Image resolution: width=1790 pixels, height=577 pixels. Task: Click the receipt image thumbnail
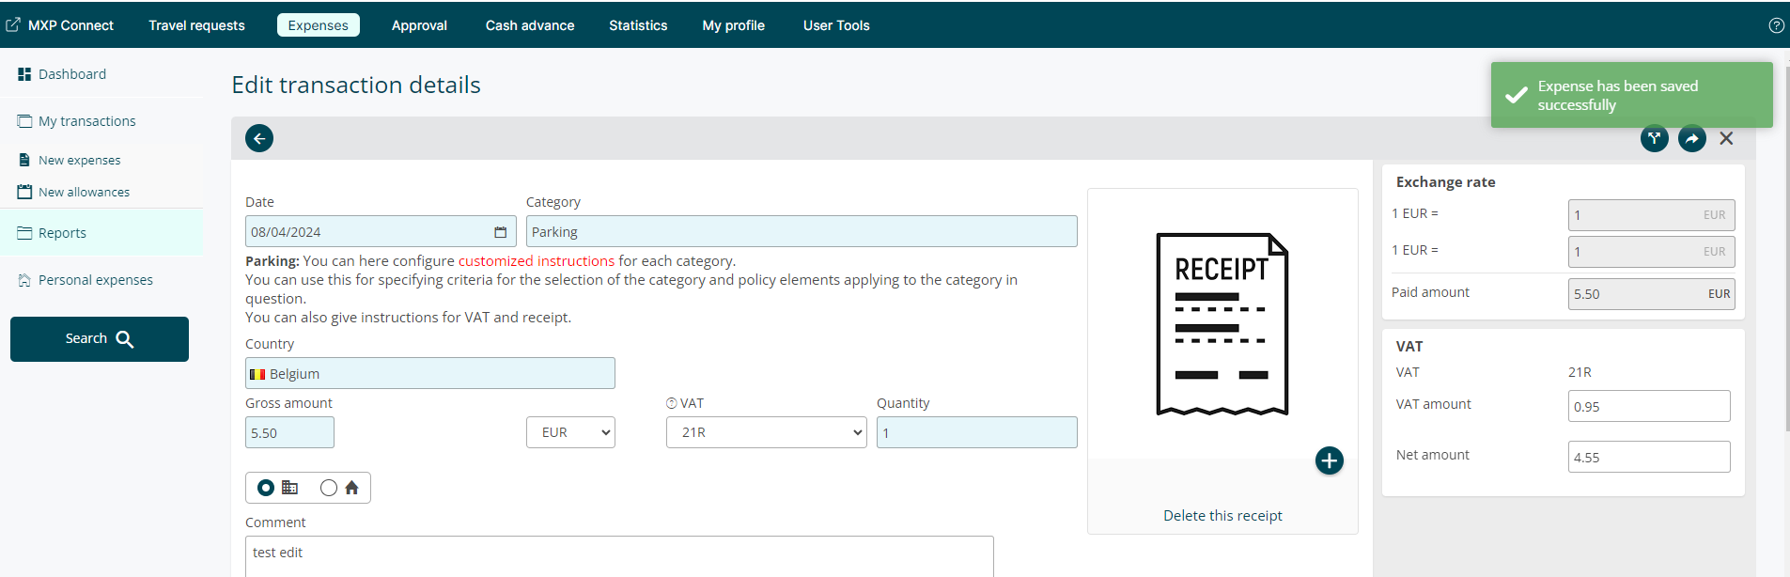[x=1222, y=324]
